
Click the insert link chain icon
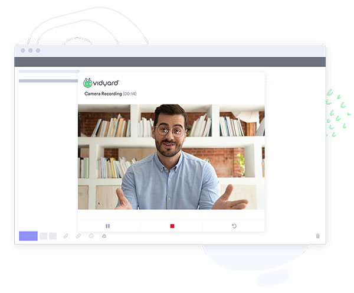tap(78, 236)
